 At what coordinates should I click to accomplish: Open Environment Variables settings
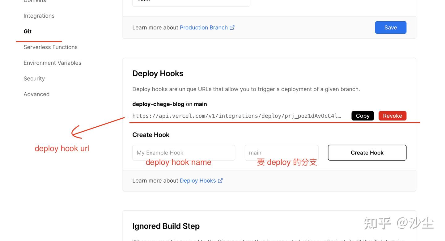coord(52,63)
